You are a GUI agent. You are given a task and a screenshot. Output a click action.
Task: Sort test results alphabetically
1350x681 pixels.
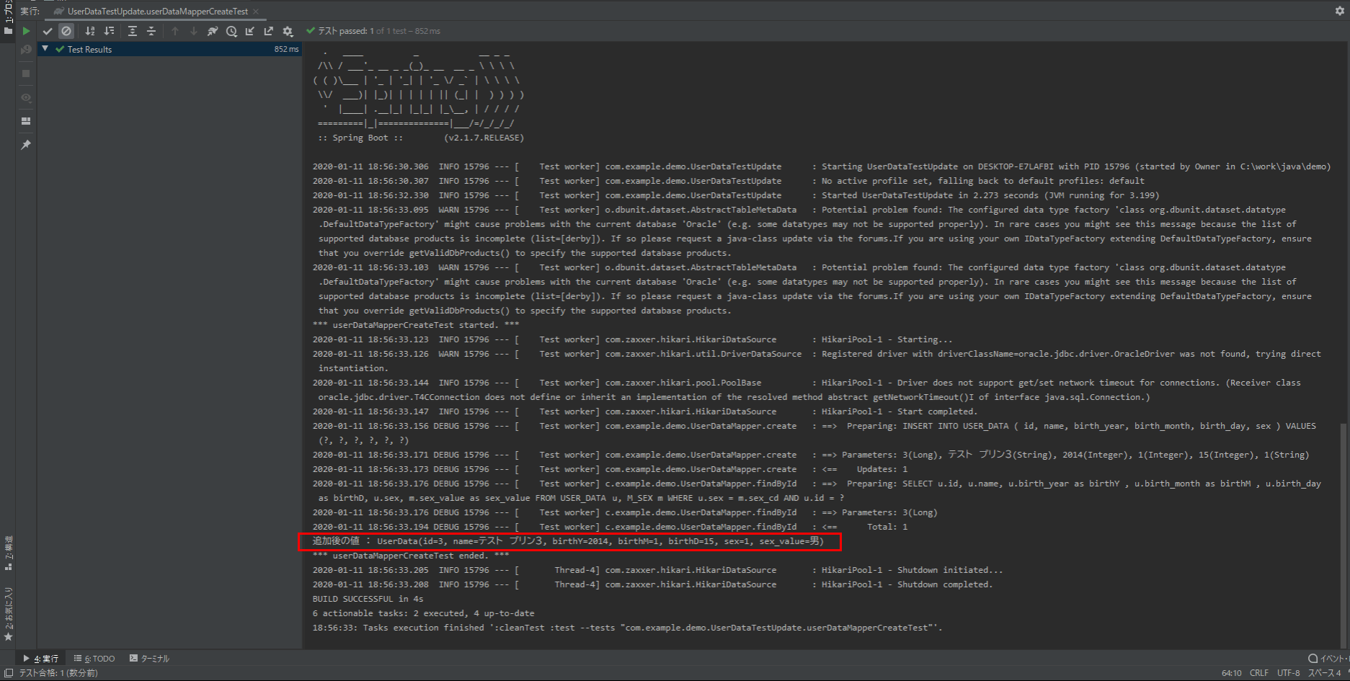click(x=90, y=31)
